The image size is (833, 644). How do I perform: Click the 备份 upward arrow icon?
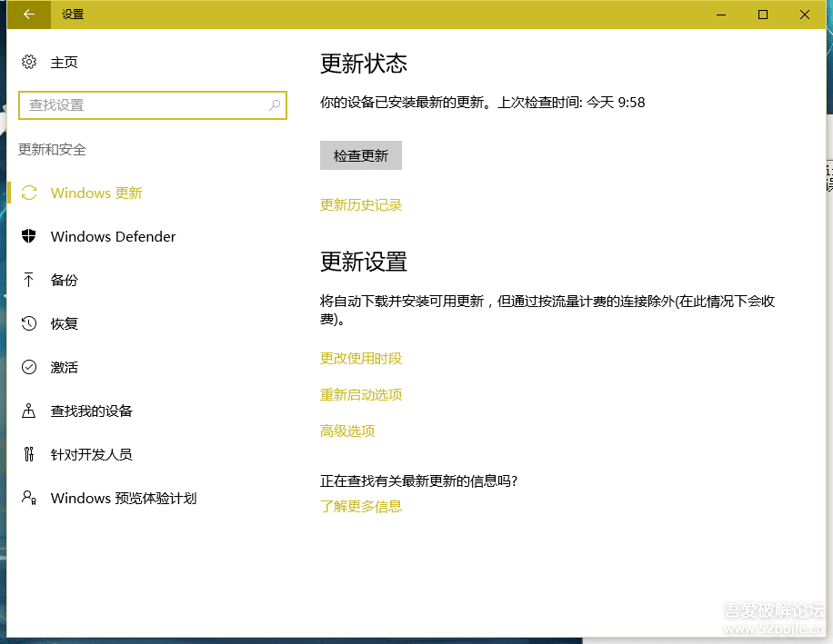pos(29,280)
